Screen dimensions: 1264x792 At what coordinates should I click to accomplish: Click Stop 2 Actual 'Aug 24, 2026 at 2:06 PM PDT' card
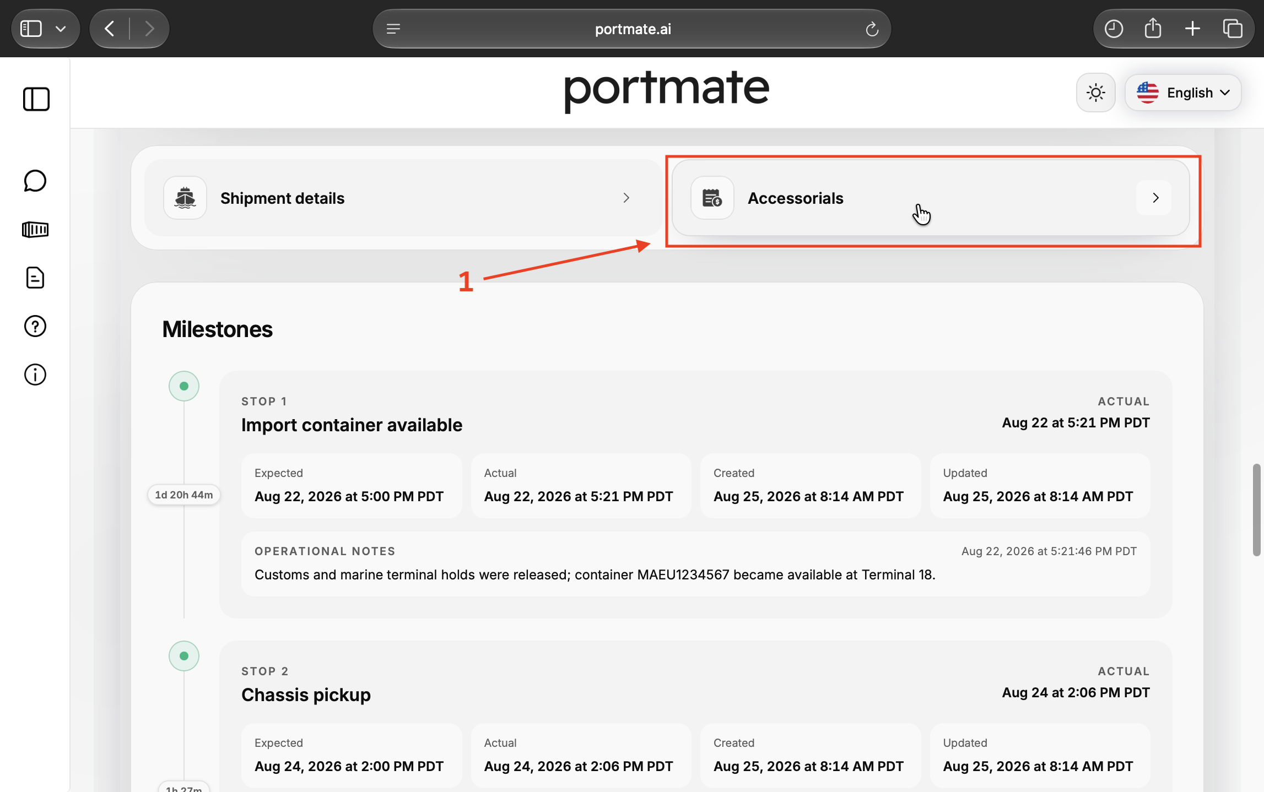[x=581, y=755]
